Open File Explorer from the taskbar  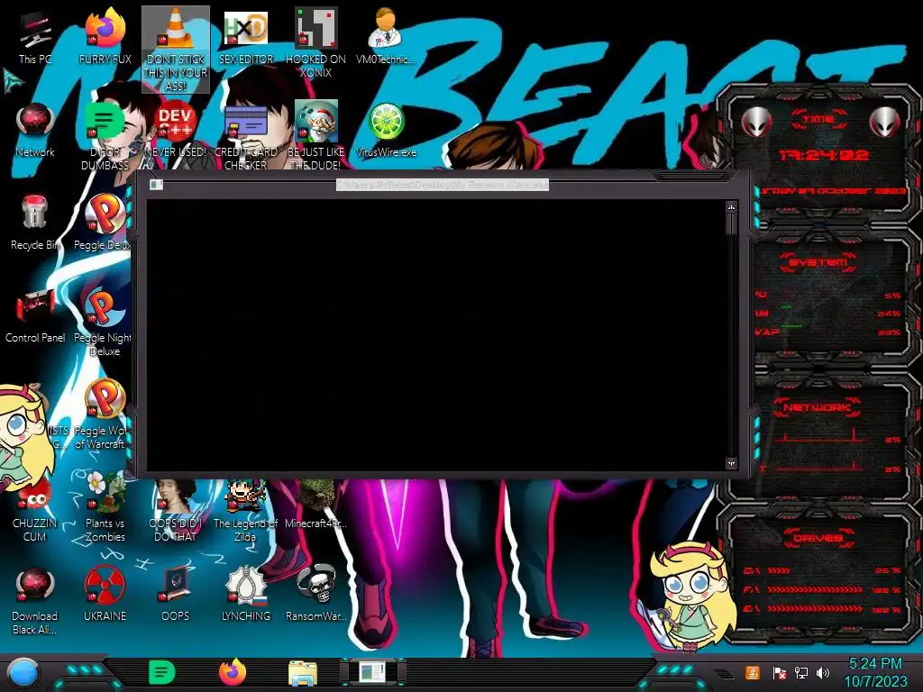[303, 673]
